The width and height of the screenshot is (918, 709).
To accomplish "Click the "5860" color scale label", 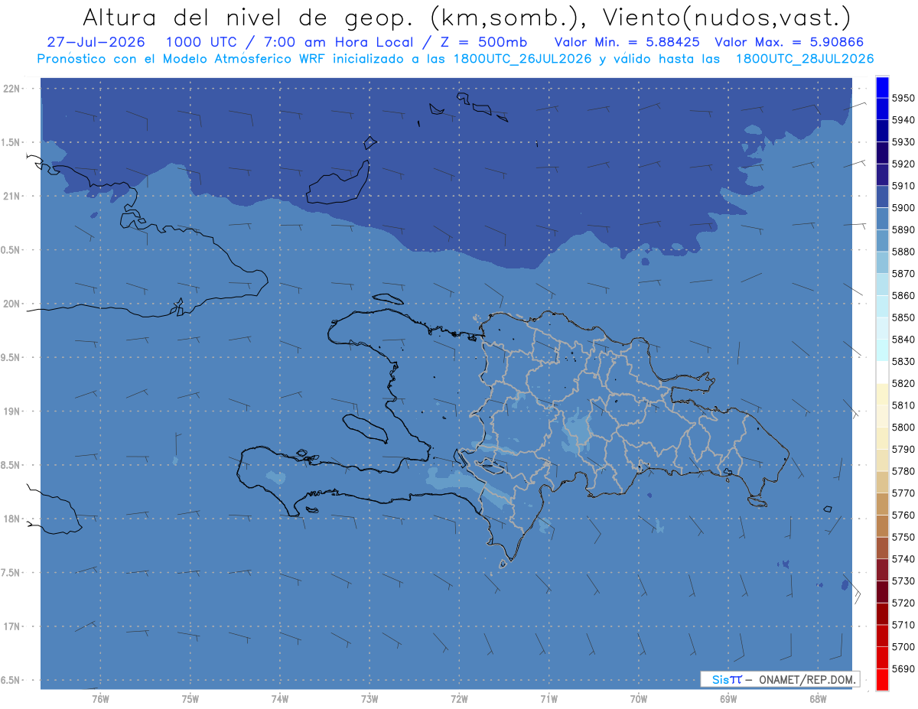I will point(903,295).
